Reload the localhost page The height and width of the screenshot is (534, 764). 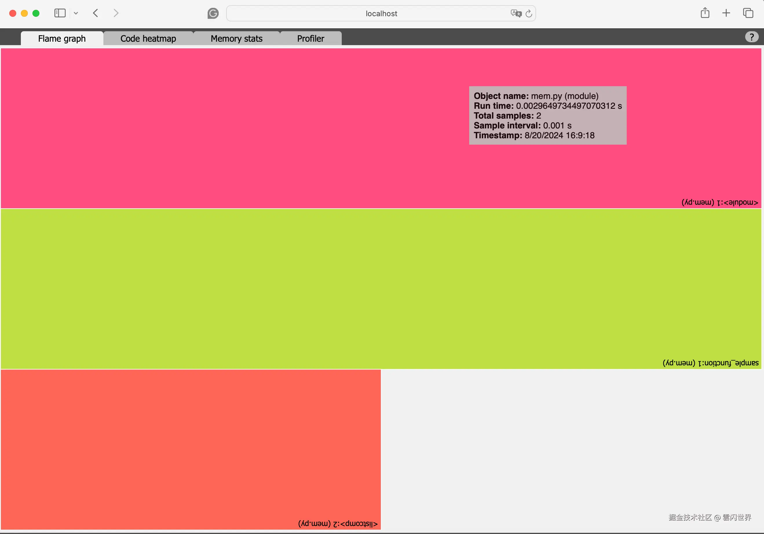(x=529, y=13)
